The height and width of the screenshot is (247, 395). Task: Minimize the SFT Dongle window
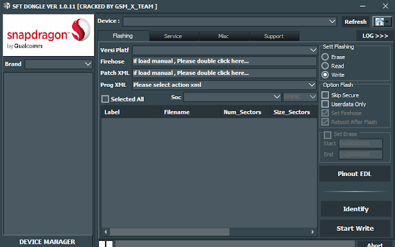click(362, 6)
